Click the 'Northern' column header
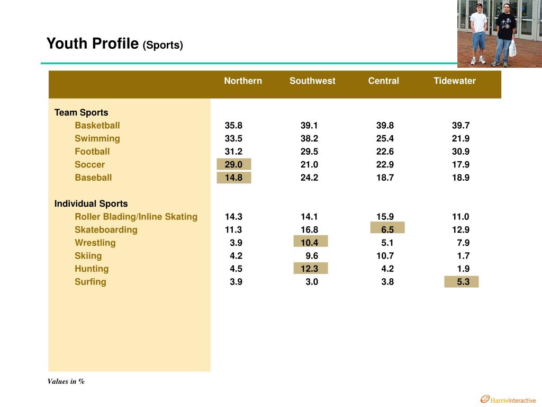542x407 pixels. click(x=243, y=81)
